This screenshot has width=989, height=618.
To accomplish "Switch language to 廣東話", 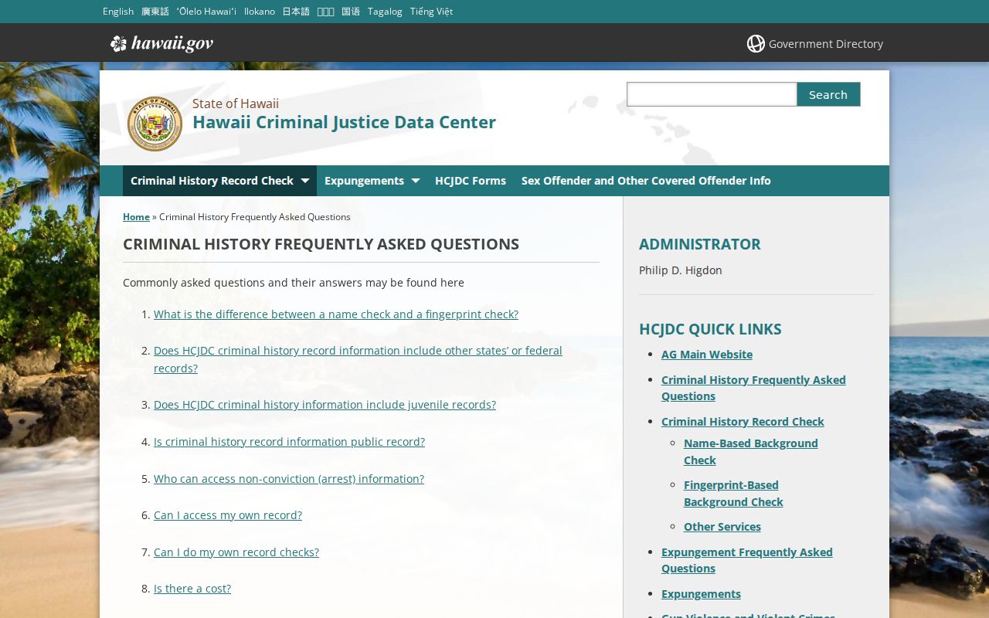I will click(155, 12).
